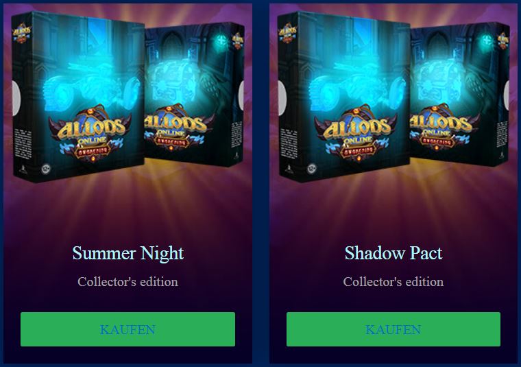Image resolution: width=521 pixels, height=367 pixels.
Task: Select Collector's edition text under Summer Night
Action: click(x=128, y=282)
